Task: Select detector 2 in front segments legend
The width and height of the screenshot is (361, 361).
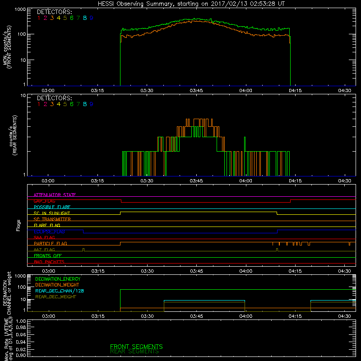Action: click(46, 18)
